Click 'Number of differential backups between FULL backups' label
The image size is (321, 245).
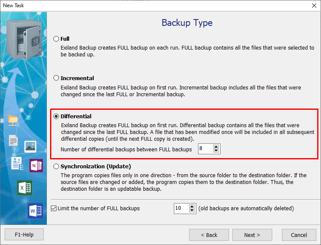pyautogui.click(x=126, y=149)
